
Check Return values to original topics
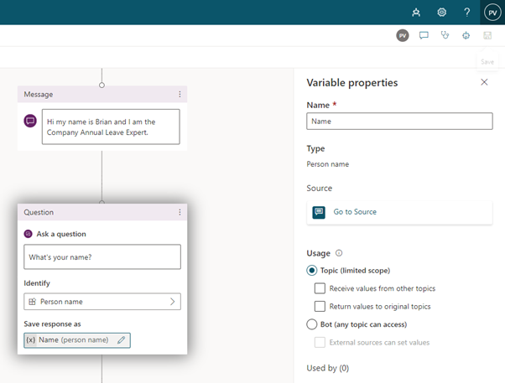click(320, 306)
